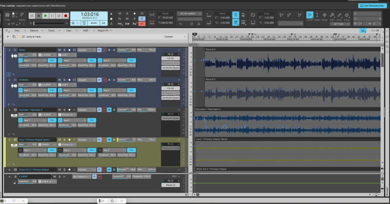Toggle Post on Aux 2 send of RHONDA
This screenshot has height=204, width=390.
(92, 90)
